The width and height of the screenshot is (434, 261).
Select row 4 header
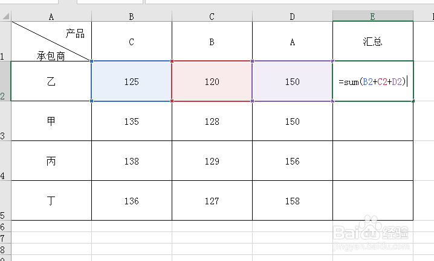(x=5, y=161)
